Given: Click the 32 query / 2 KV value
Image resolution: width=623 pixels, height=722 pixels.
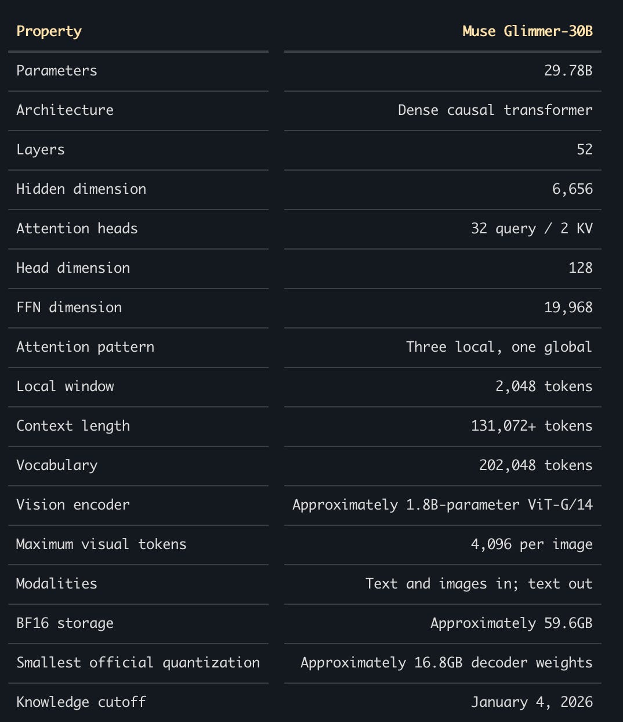Looking at the screenshot, I should pos(531,229).
